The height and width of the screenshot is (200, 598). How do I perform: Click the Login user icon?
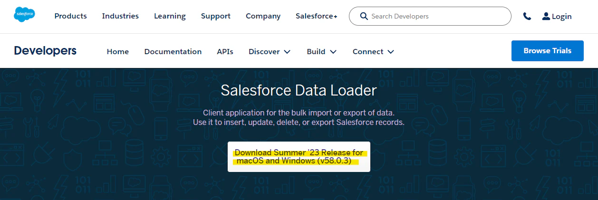(546, 16)
